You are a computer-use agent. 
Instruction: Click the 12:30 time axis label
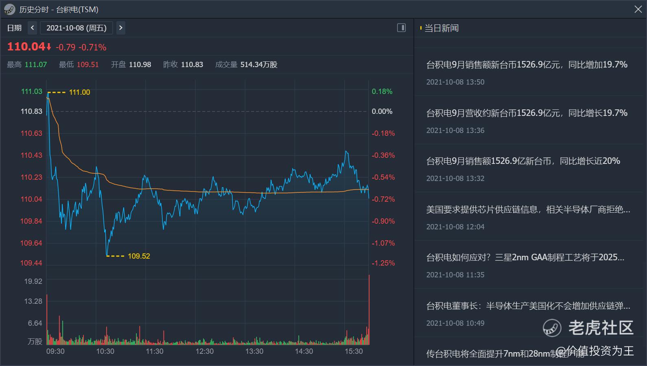204,351
